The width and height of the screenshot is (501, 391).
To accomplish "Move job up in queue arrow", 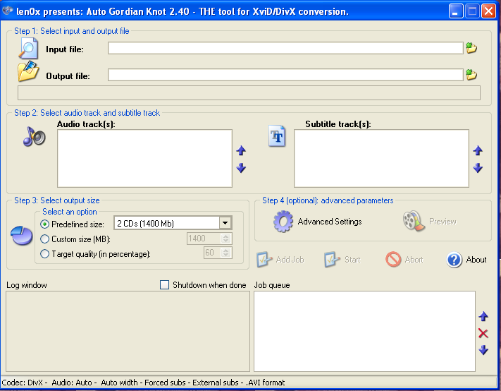I will pyautogui.click(x=483, y=316).
